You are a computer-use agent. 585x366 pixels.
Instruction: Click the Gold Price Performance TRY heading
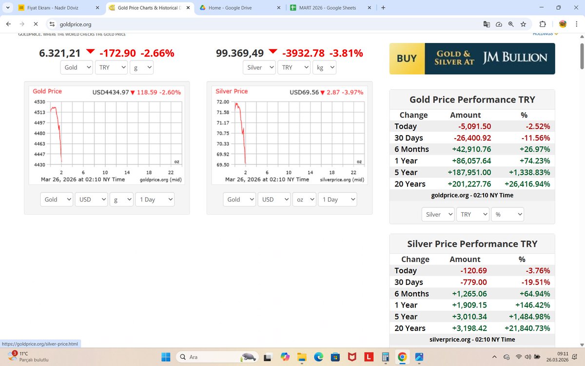472,100
